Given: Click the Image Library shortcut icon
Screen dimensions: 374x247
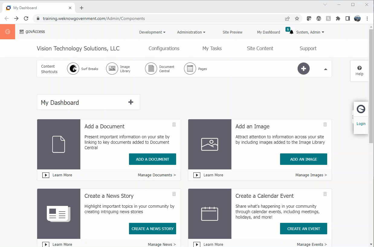Looking at the screenshot, I should (112, 69).
